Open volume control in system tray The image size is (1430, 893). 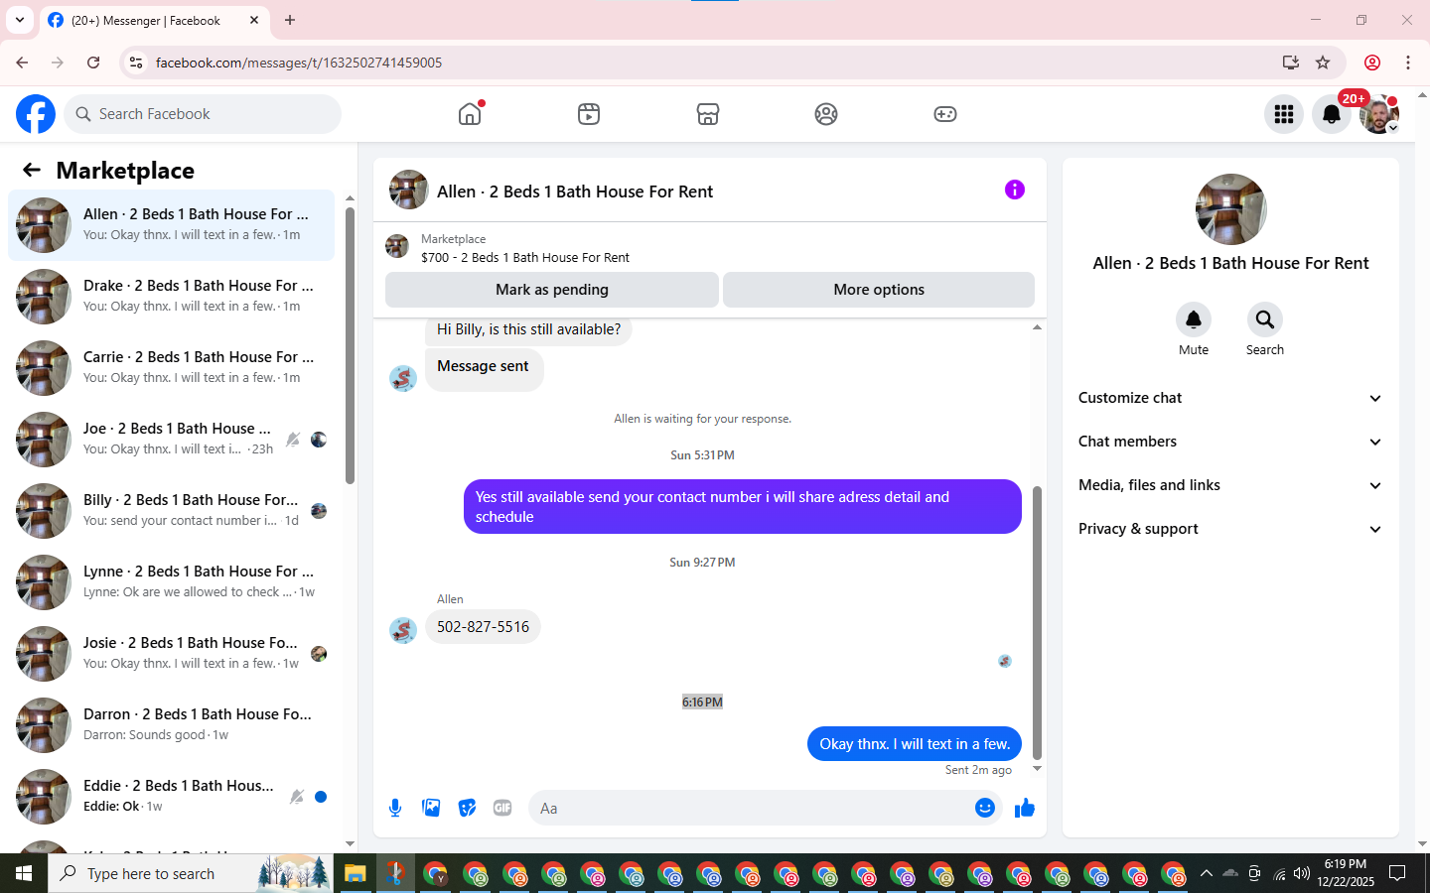tap(1301, 873)
